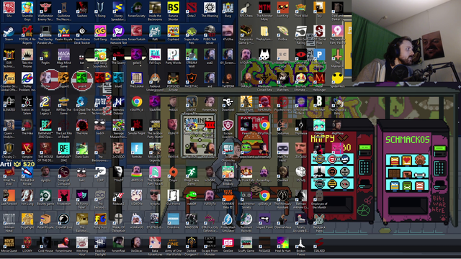Screen dimensions: 461x259
Task: Open the GeeGee pink GG icon
Action: [228, 242]
